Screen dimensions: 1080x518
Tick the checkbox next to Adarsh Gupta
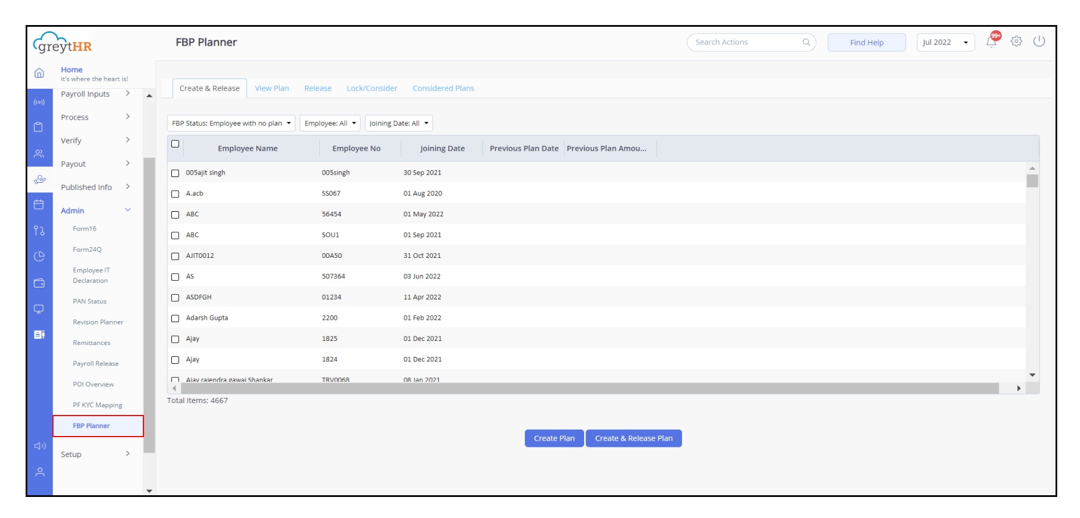tap(176, 319)
